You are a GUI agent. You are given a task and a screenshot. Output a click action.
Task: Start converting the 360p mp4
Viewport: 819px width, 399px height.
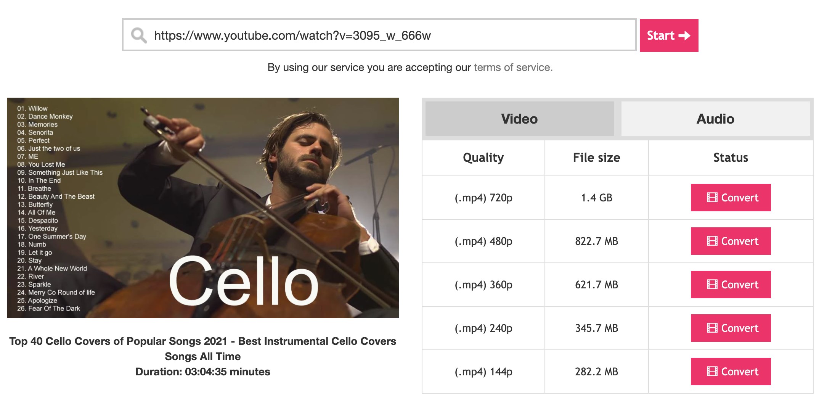(731, 285)
